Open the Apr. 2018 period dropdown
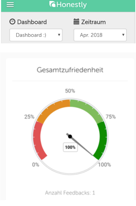136x206 pixels. tap(100, 35)
